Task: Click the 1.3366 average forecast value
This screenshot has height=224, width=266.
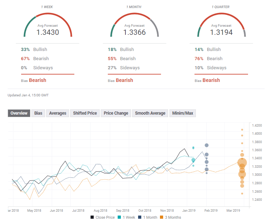Action: [135, 32]
